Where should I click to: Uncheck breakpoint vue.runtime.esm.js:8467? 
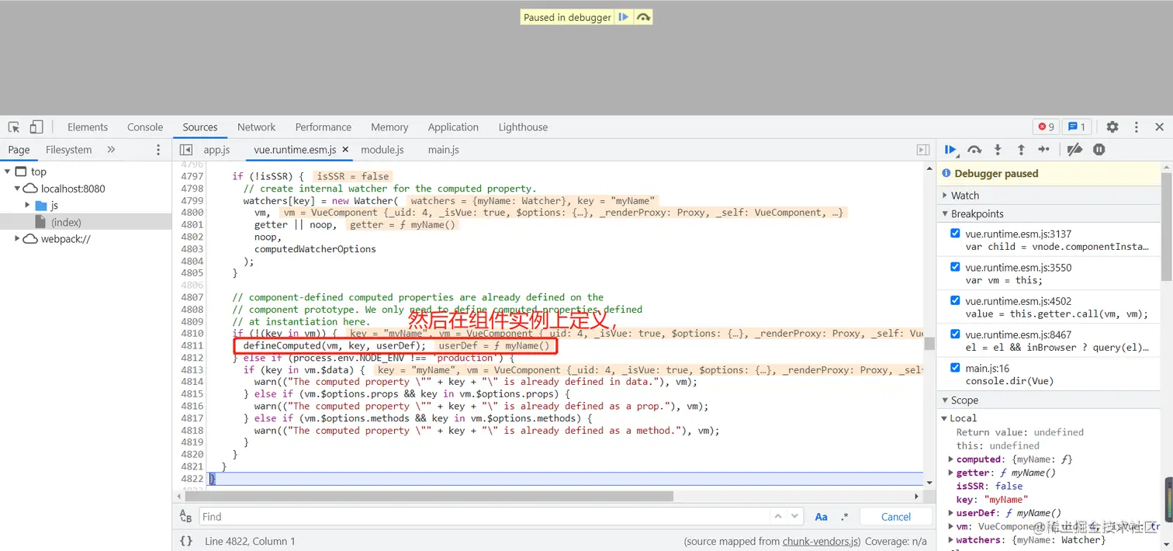(955, 334)
